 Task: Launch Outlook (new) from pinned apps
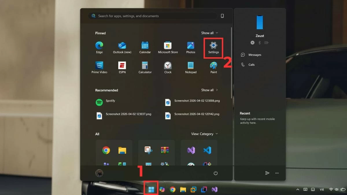[x=122, y=48]
